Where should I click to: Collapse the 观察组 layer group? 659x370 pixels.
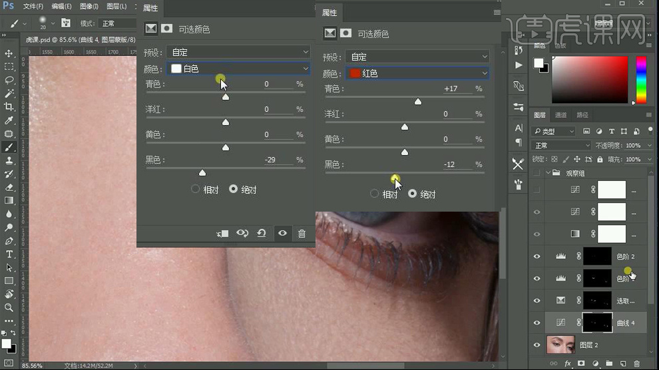548,172
